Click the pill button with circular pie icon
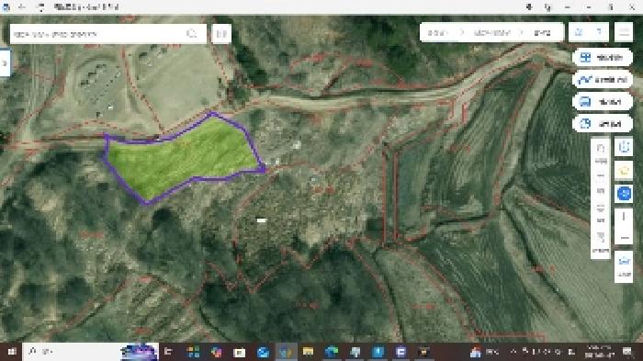Screen dimensions: 643x361 coord(603,124)
